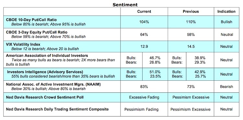Screen dimensions: 243x120
Task: Select the Current column header
Action: pos(144,12)
